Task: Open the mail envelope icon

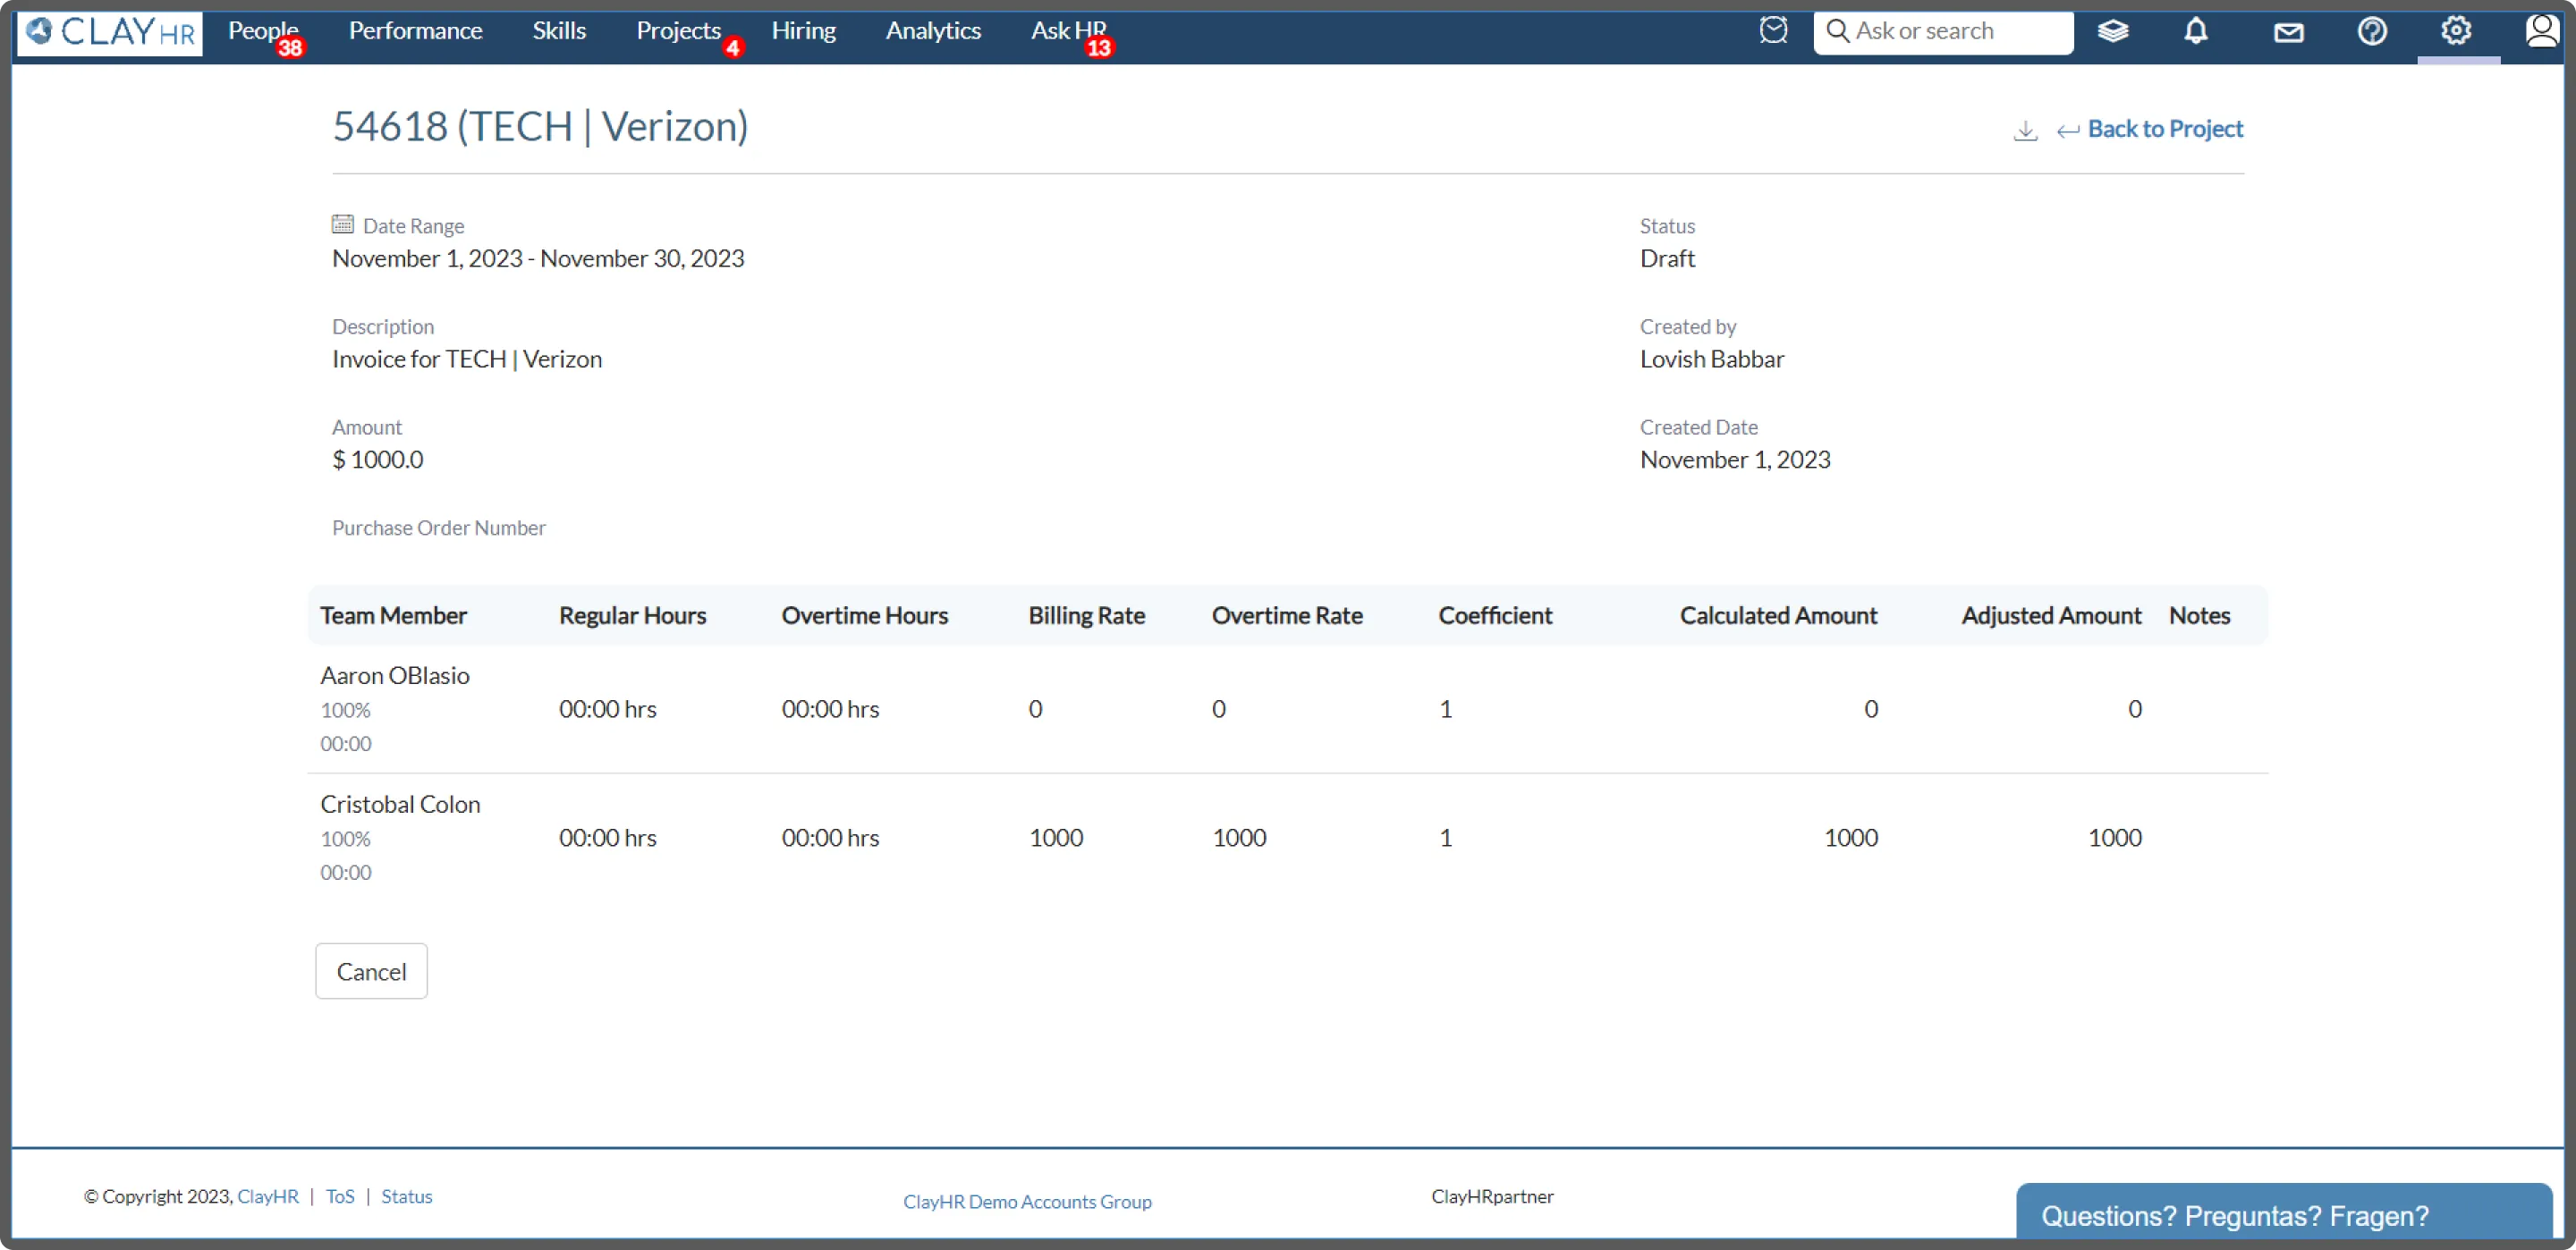Action: pos(2288,33)
